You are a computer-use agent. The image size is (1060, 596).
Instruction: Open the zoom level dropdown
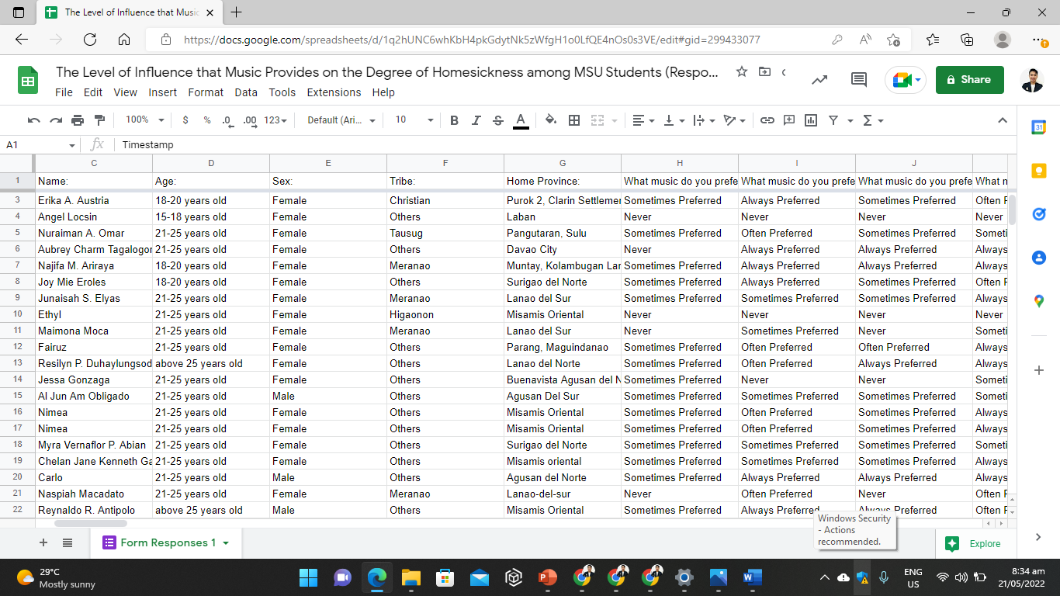(145, 120)
